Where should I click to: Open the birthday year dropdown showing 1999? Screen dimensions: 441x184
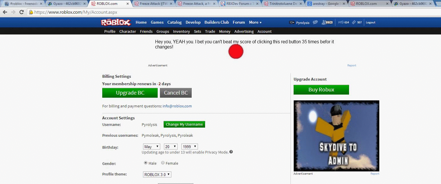coord(190,147)
